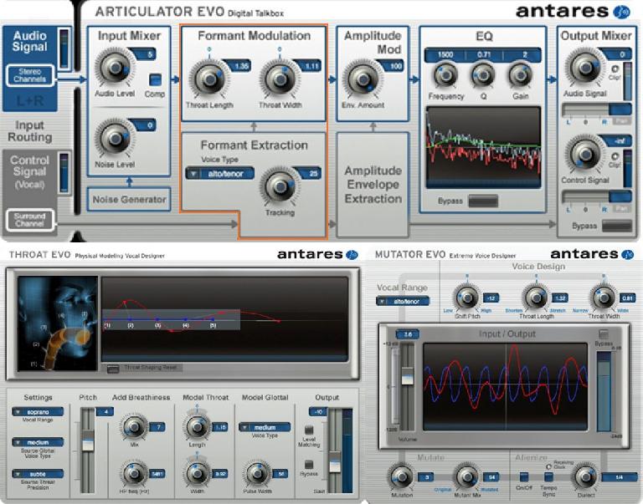Screen dimensions: 643x504
Task: Toggle the EQ Bypass switch
Action: 482,201
